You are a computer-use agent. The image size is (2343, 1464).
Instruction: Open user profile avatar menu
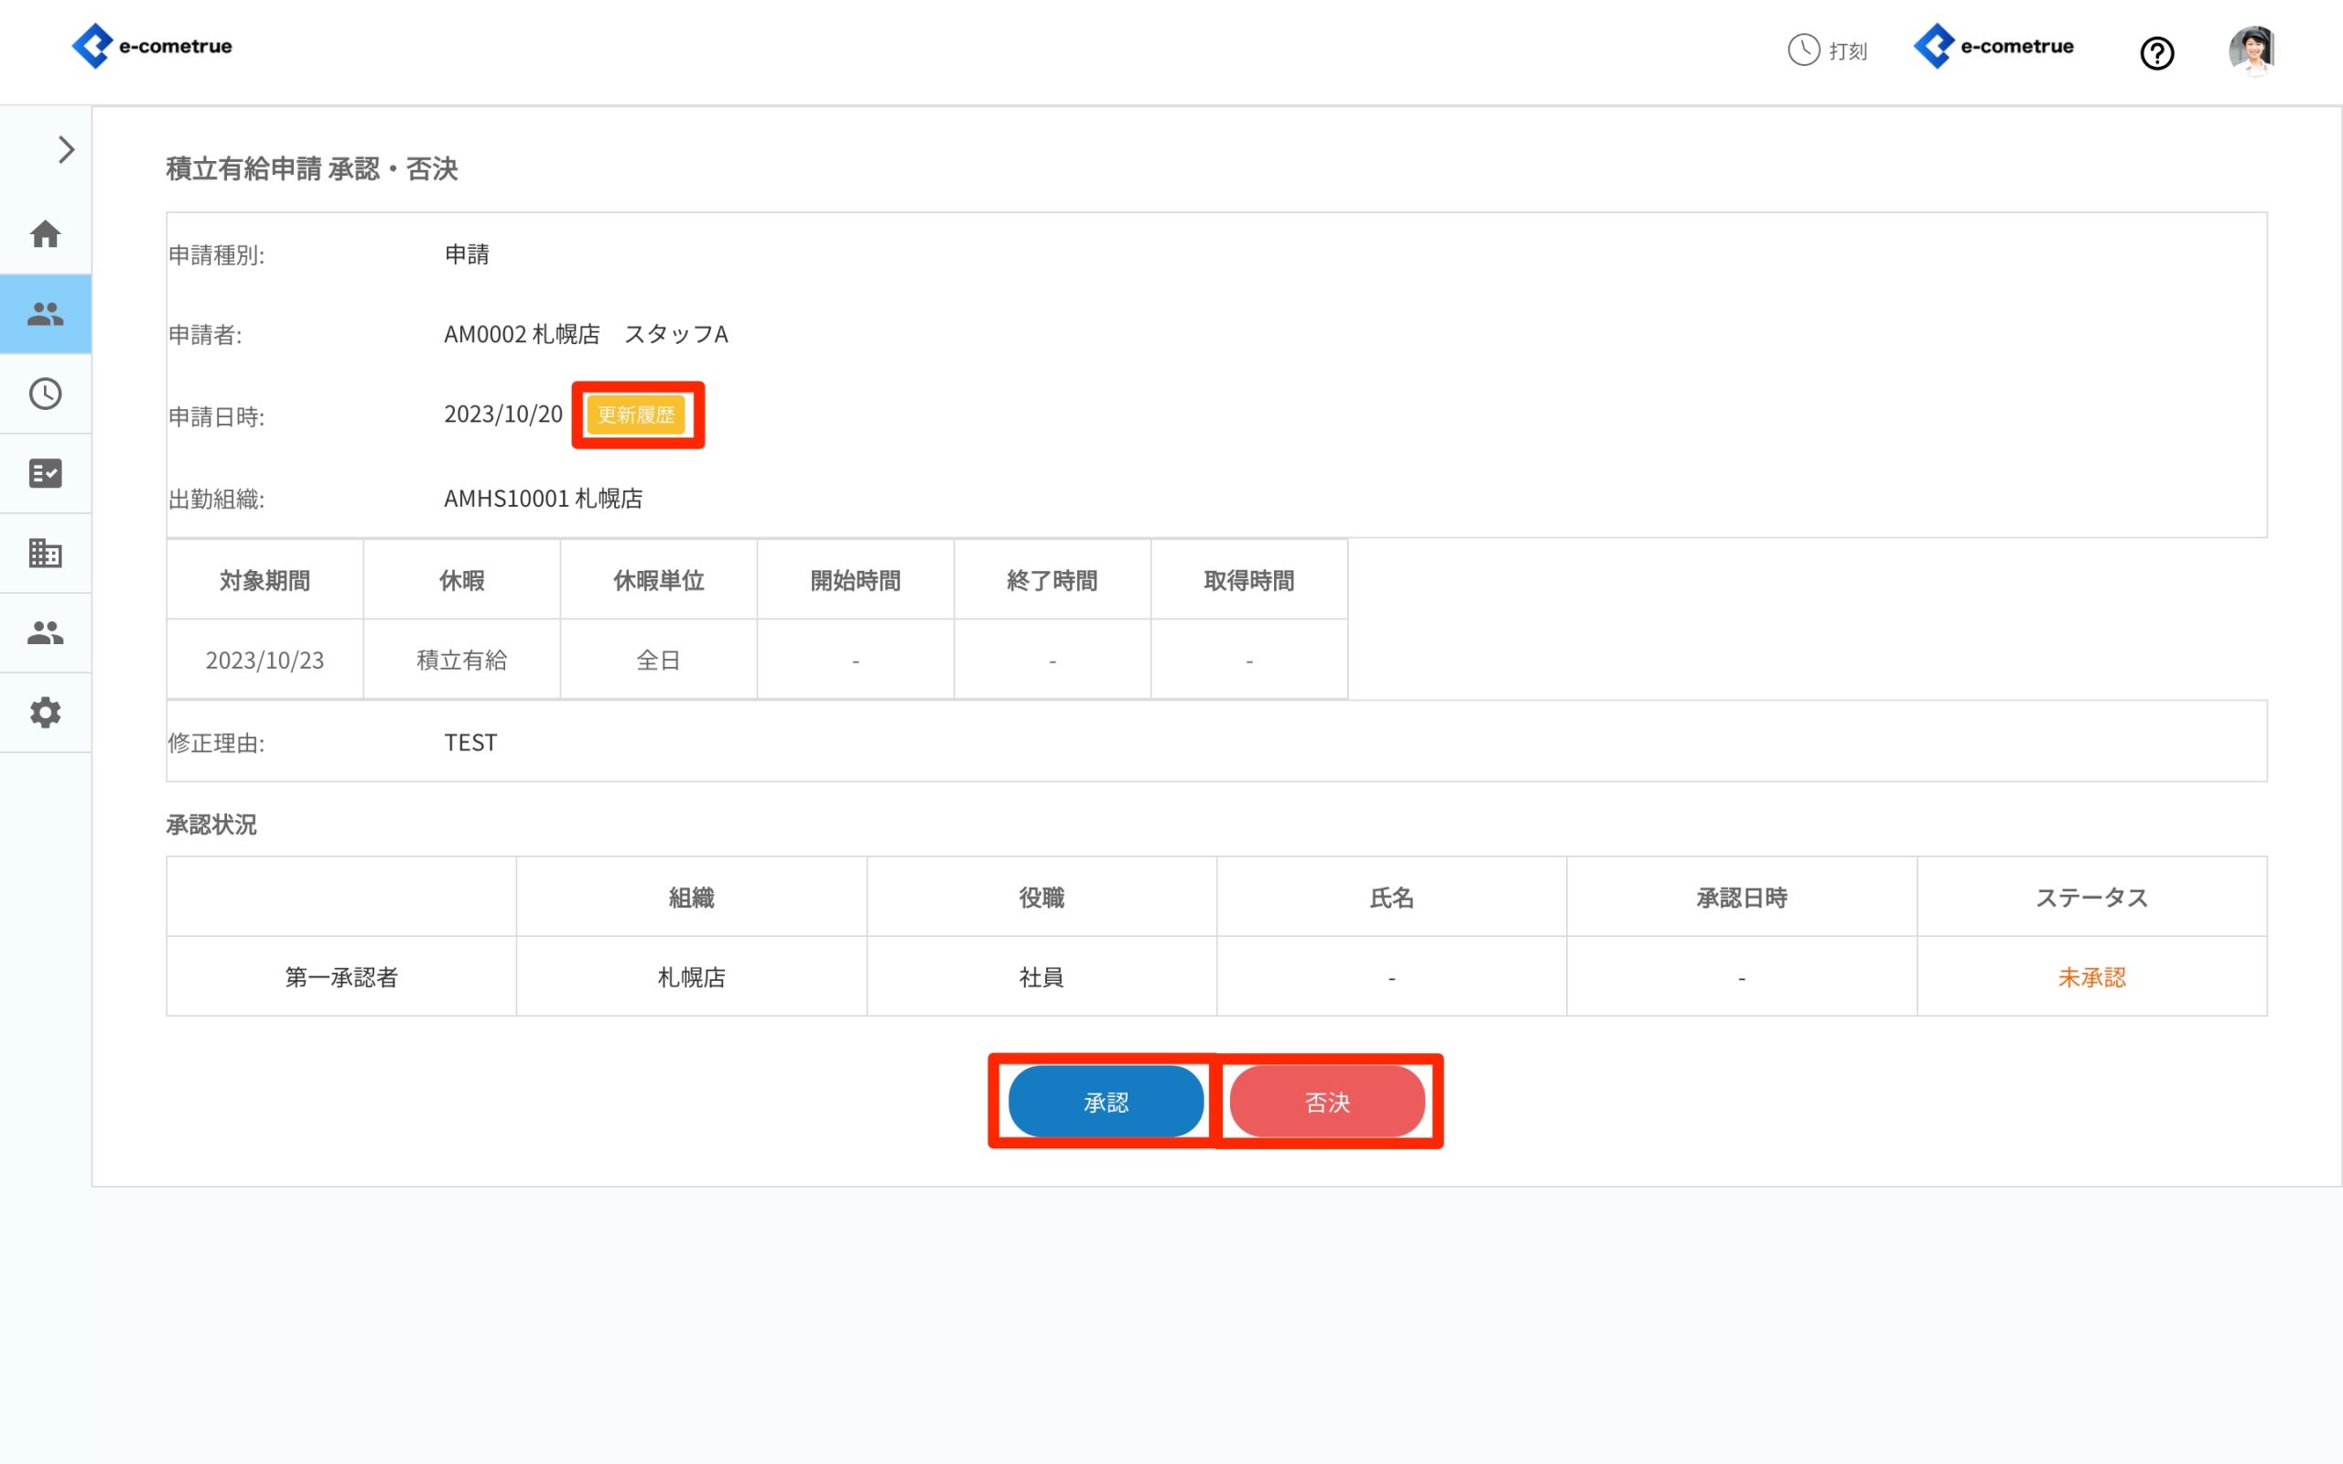pos(2251,50)
